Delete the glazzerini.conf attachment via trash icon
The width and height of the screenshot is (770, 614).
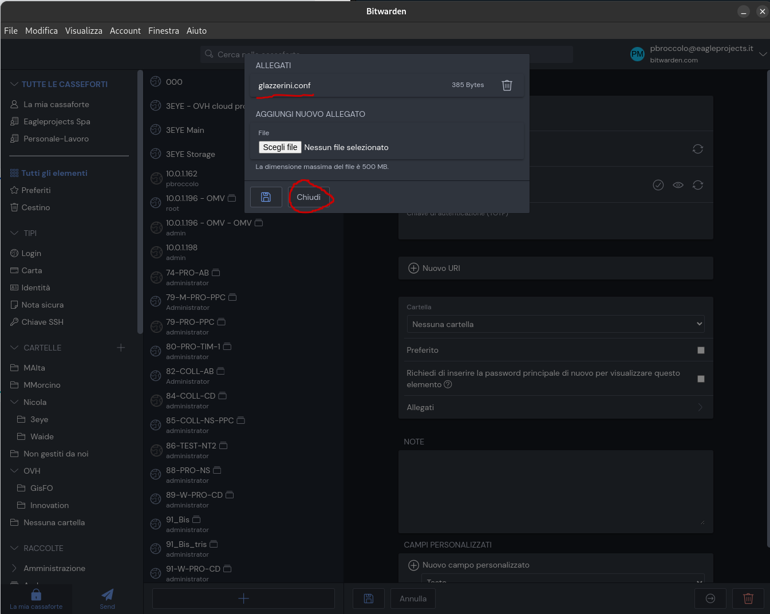(507, 85)
